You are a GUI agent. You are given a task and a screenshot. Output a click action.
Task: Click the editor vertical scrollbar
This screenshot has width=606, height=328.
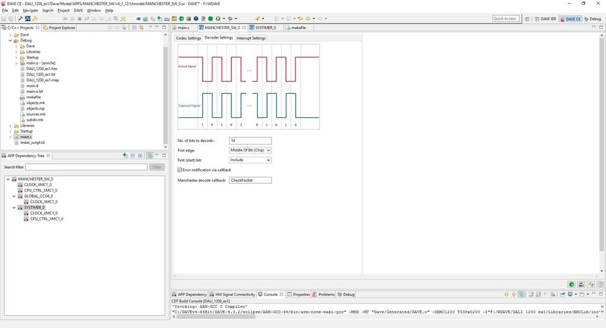tap(601, 143)
